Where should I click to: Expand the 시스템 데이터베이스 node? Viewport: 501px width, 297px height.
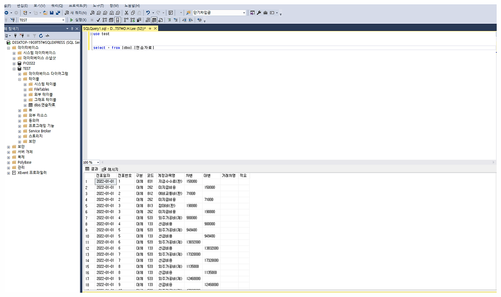(x=14, y=52)
